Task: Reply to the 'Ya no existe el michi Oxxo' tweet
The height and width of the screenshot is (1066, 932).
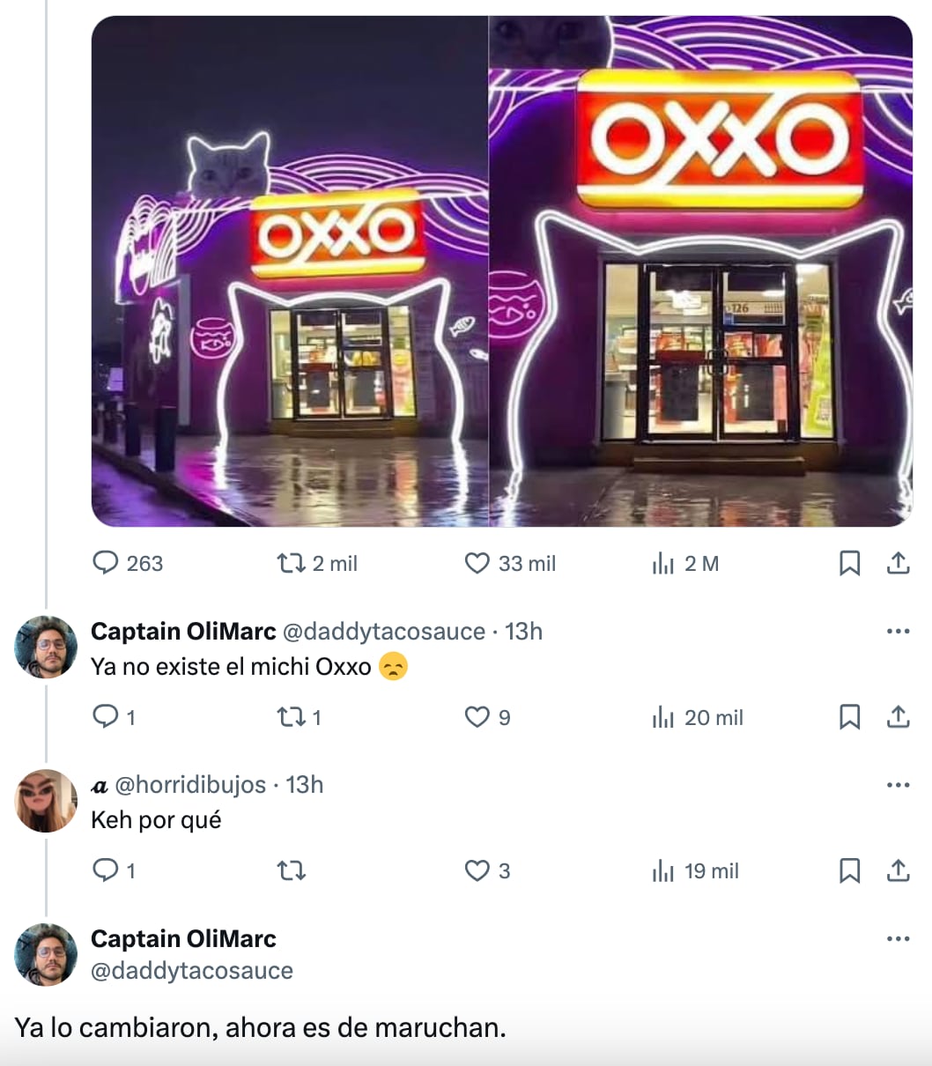Action: [x=107, y=717]
